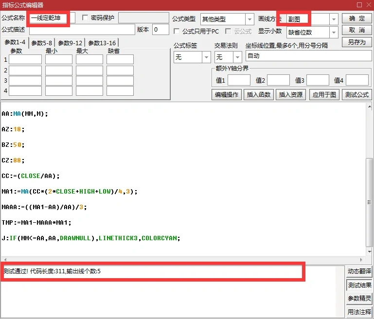The width and height of the screenshot is (374, 319).
Task: Click parameter row 4 缺省 field
Action: click(120, 91)
